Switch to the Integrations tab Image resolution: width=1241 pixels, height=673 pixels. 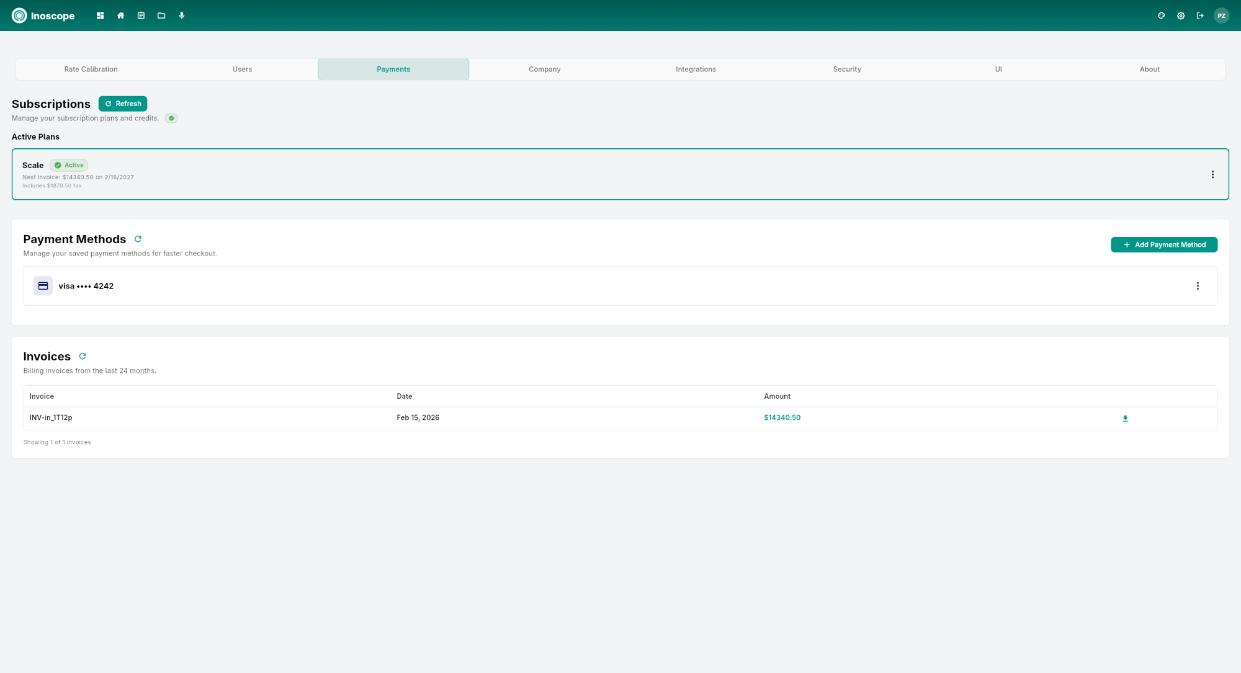point(696,69)
